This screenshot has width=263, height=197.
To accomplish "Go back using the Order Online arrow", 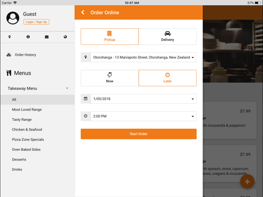I will coord(83,12).
